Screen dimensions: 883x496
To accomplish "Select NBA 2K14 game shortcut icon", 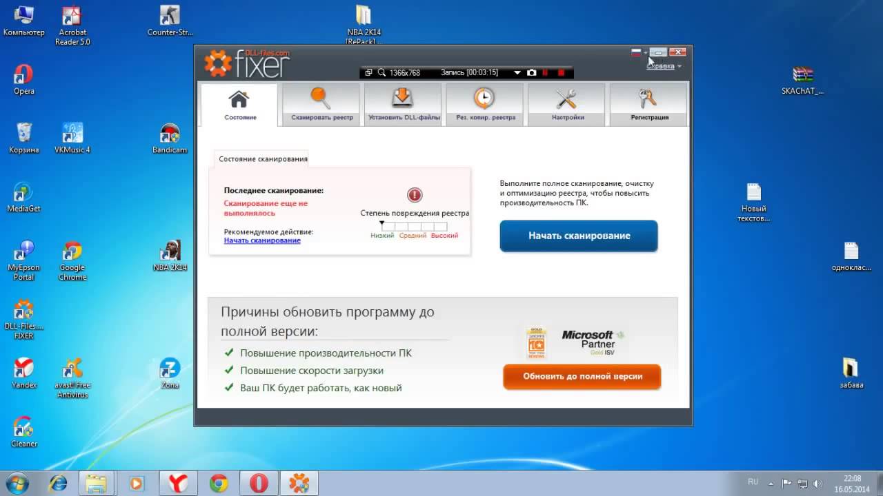I will click(x=170, y=256).
